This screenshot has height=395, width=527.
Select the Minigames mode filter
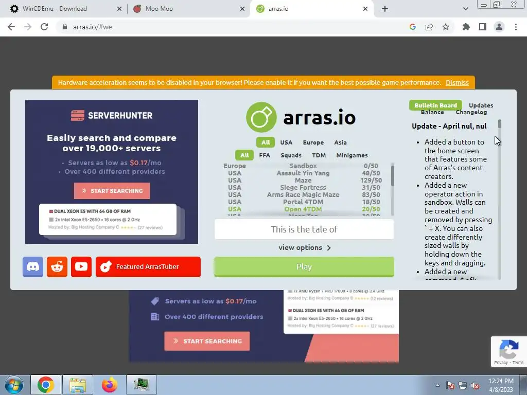(352, 155)
